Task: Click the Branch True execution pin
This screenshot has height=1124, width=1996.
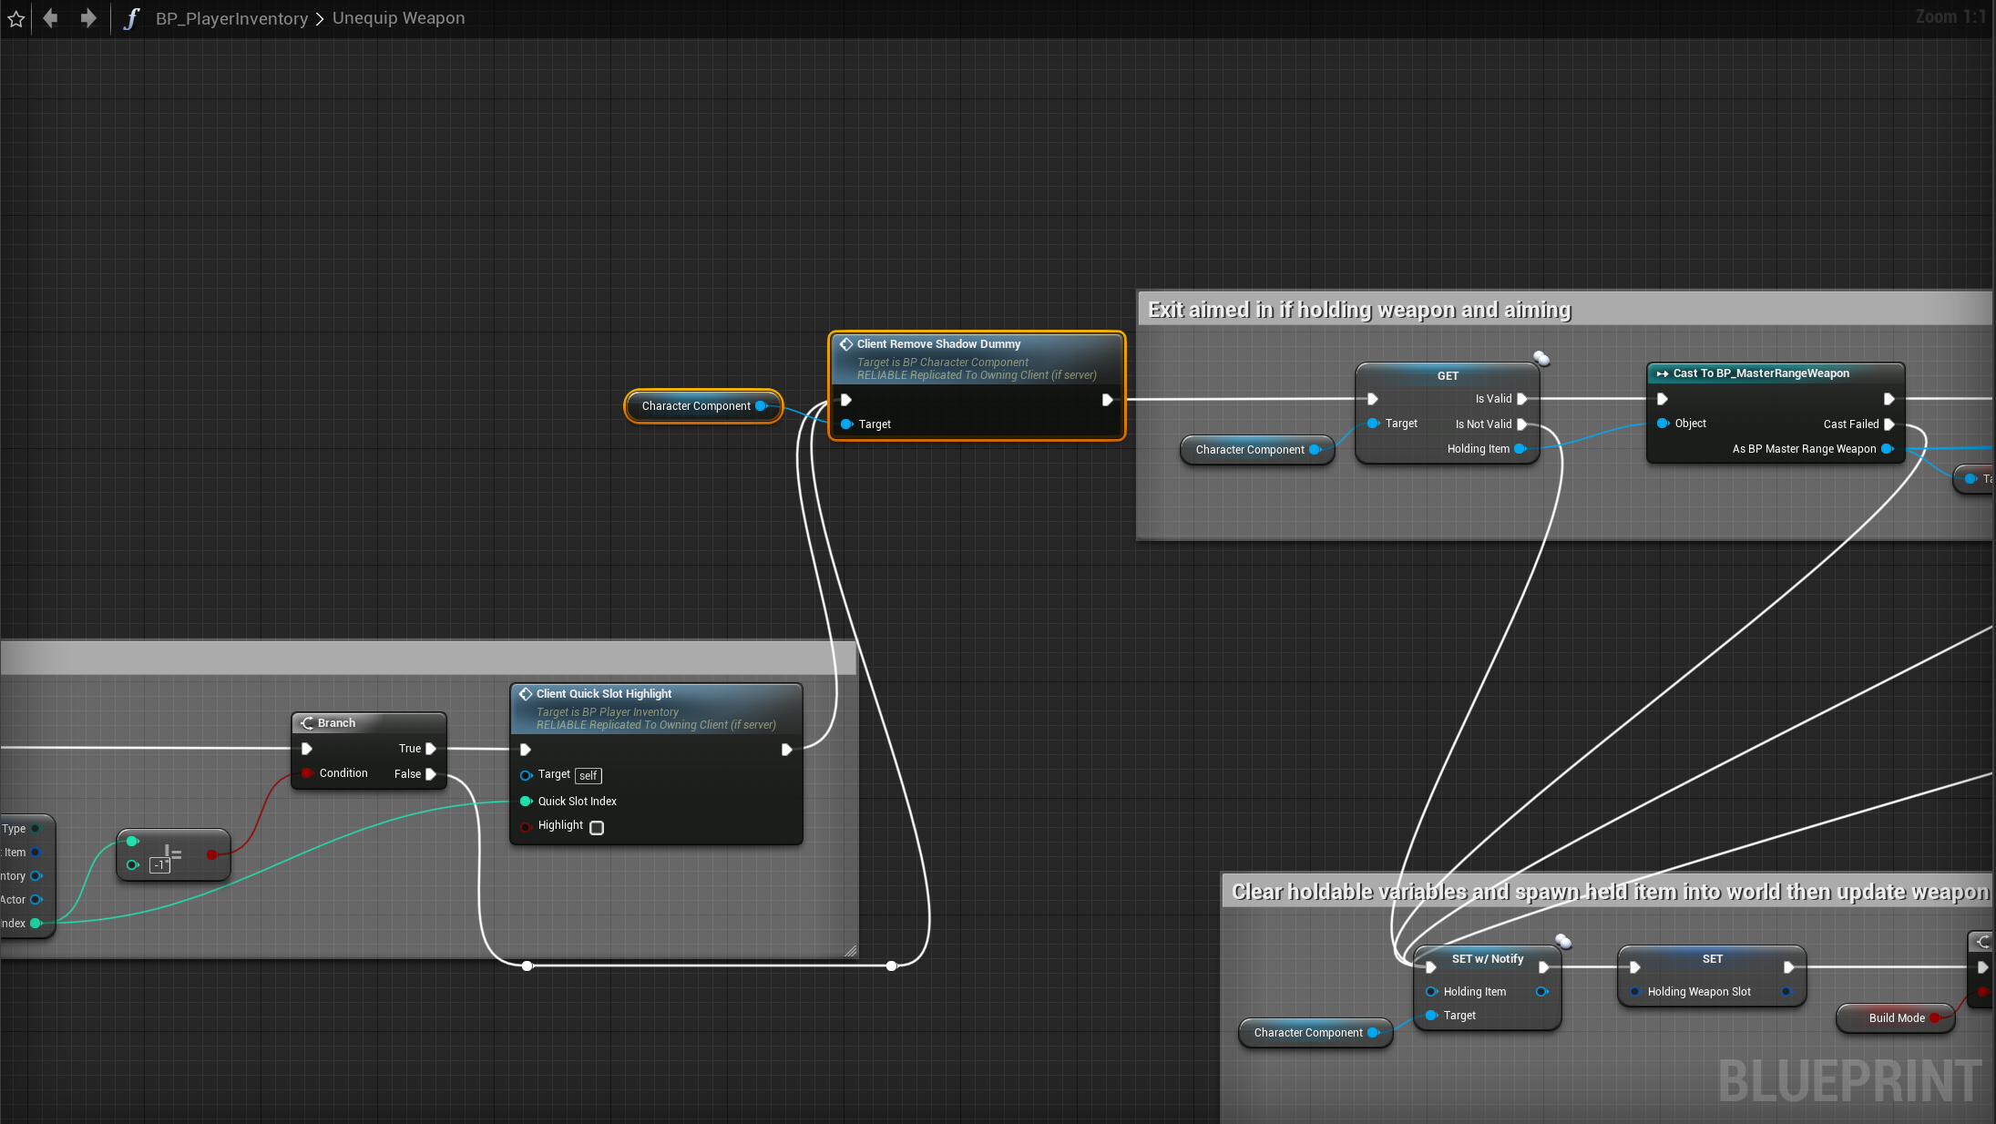Action: pos(431,749)
